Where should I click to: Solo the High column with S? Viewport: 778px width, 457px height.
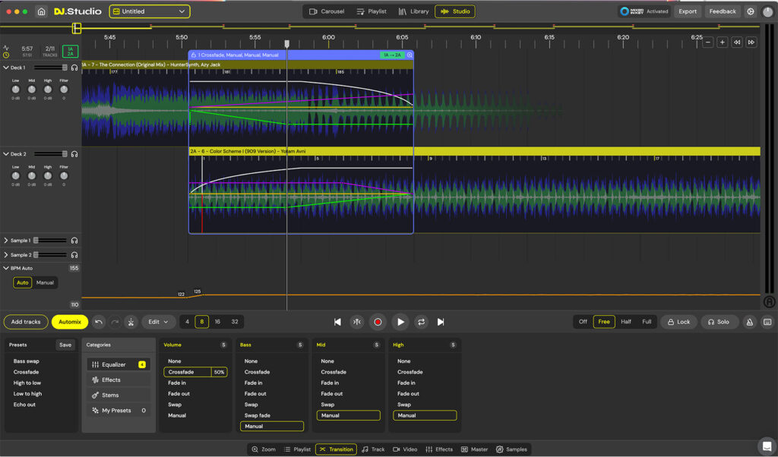(453, 345)
